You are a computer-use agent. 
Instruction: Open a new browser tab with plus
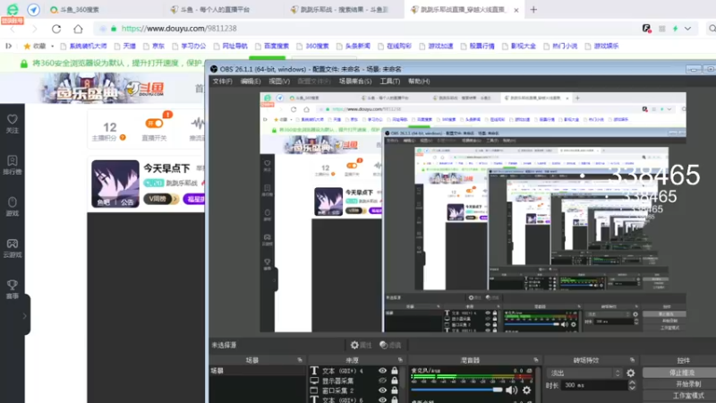533,10
